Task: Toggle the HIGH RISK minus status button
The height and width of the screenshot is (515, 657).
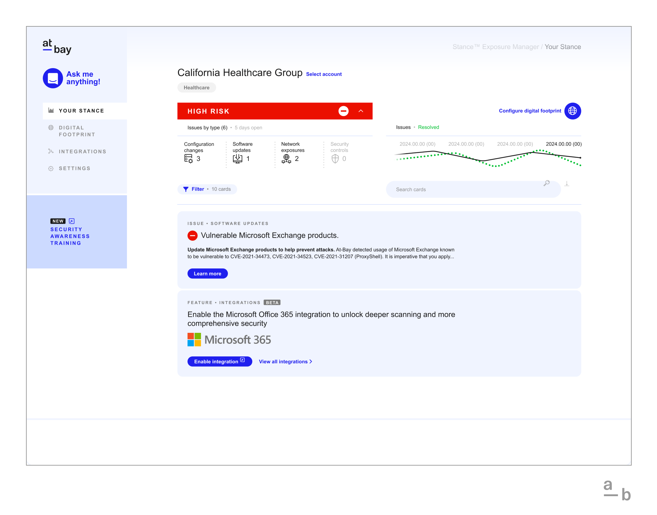Action: point(343,111)
